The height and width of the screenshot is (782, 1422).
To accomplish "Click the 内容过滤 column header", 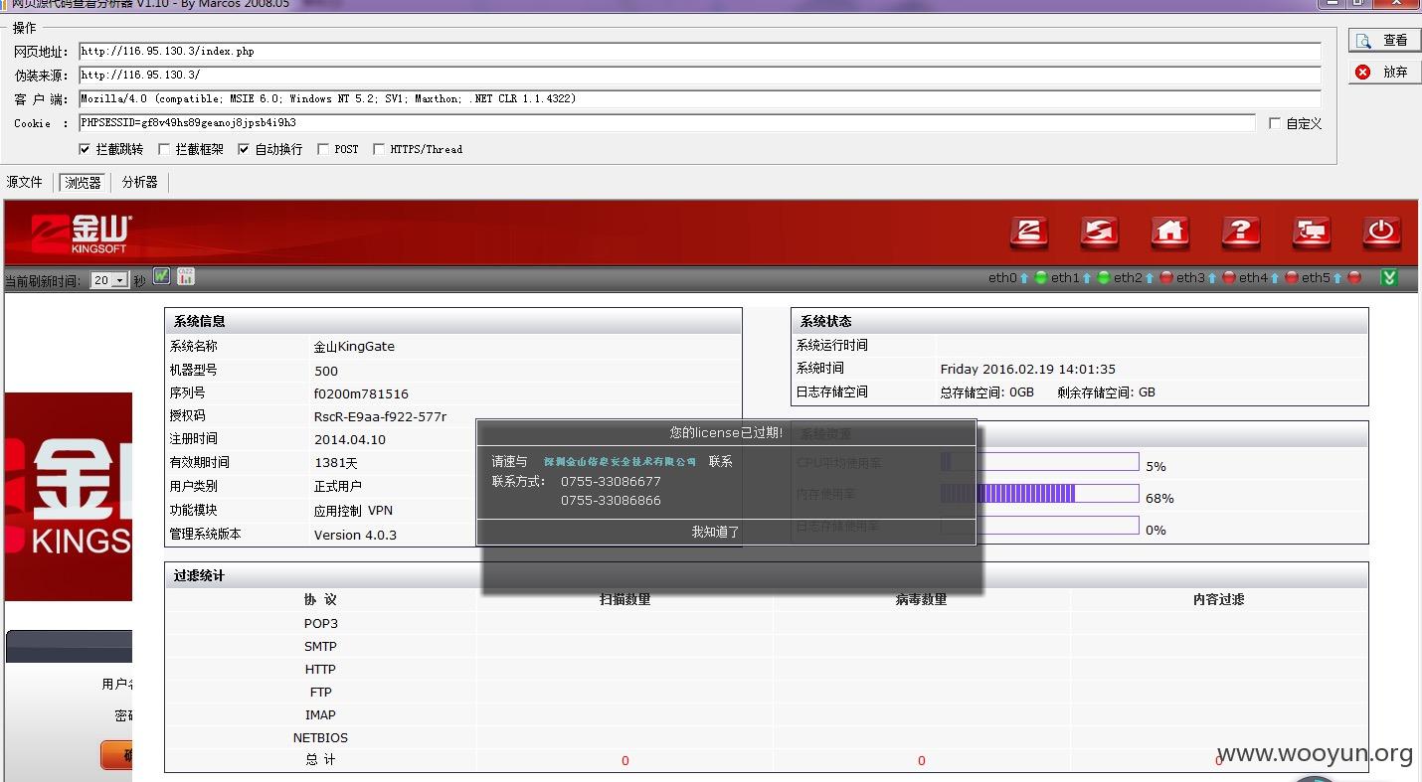I will tap(1218, 599).
